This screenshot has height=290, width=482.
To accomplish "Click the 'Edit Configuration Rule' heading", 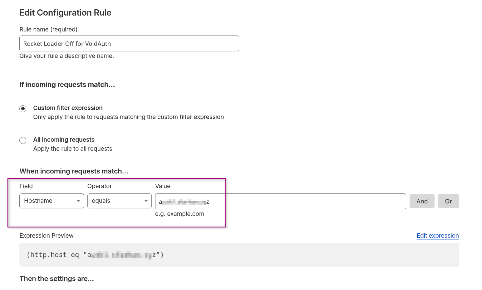I will [x=65, y=13].
